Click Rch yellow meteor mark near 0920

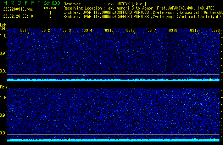[214, 140]
